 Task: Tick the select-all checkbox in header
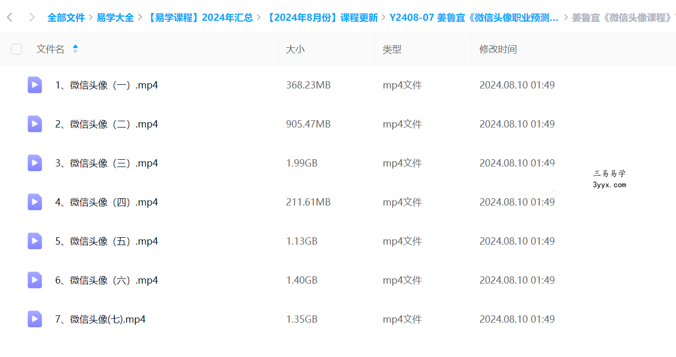17,49
